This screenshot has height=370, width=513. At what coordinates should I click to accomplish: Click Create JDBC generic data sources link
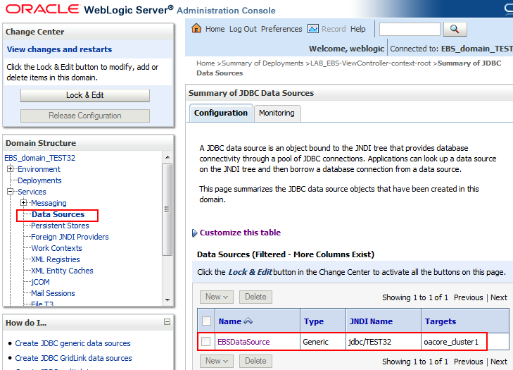(73, 343)
